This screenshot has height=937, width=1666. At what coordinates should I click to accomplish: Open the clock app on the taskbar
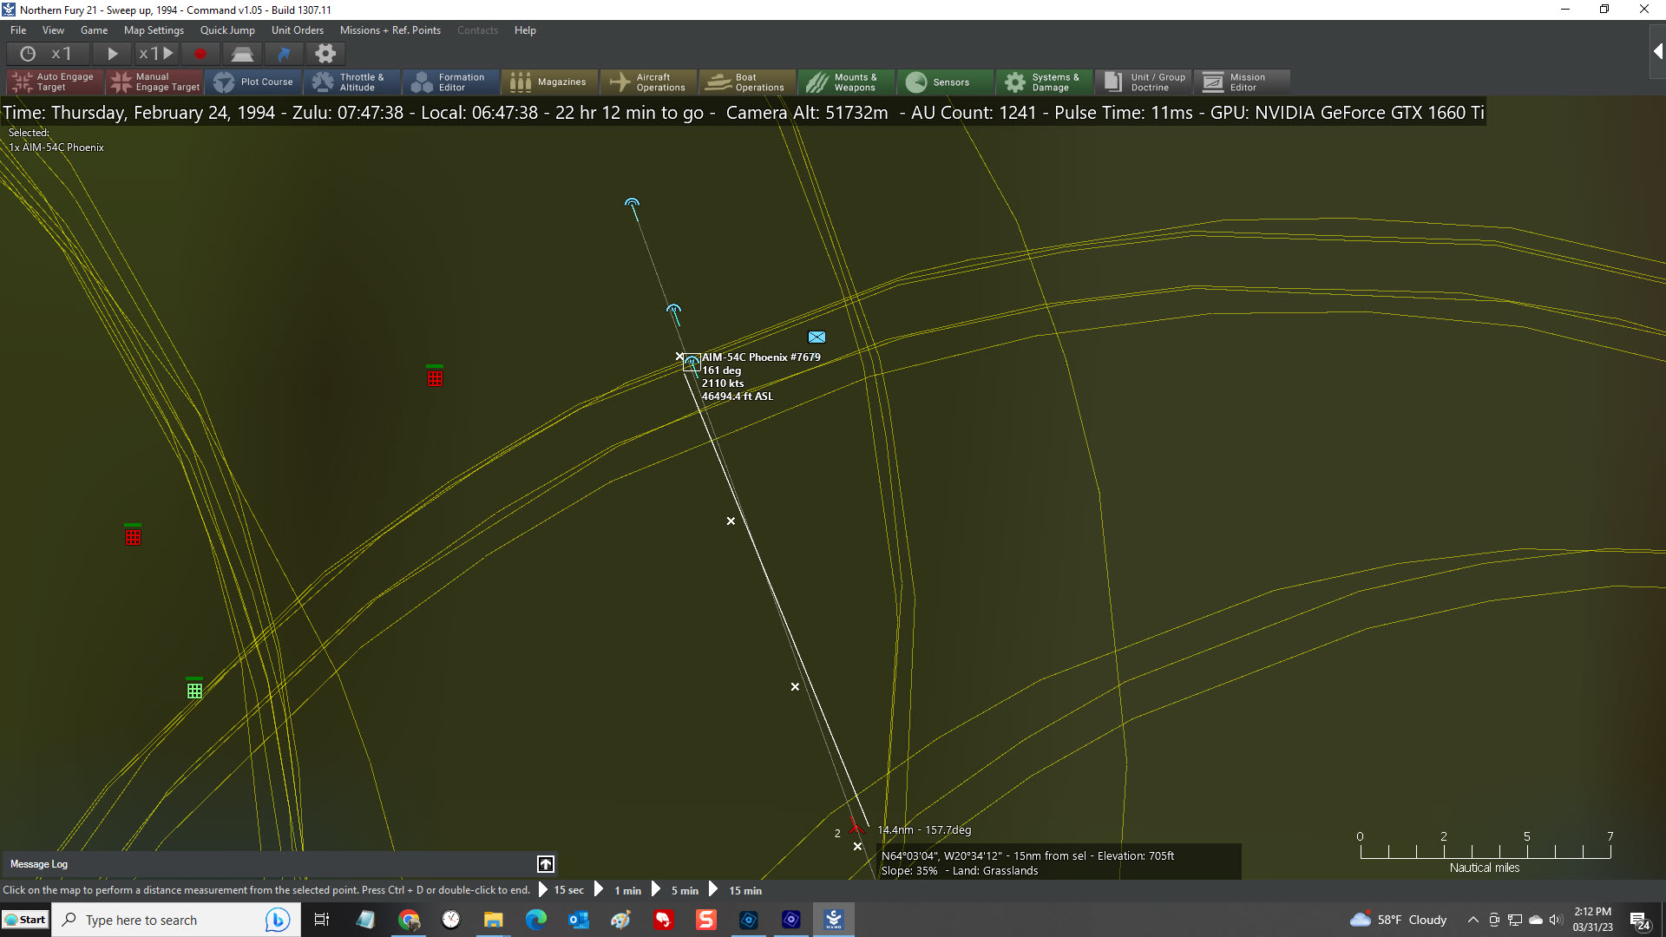point(451,920)
